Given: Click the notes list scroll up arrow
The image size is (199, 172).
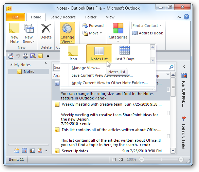Looking at the screenshot, I should (173, 75).
